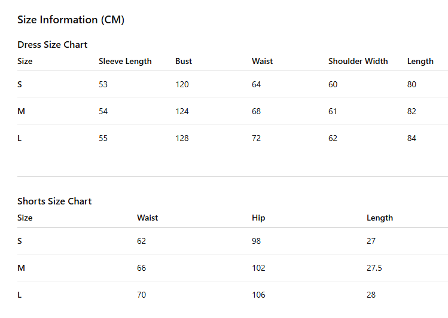
Task: Click the dress size M row label
Action: (x=21, y=111)
